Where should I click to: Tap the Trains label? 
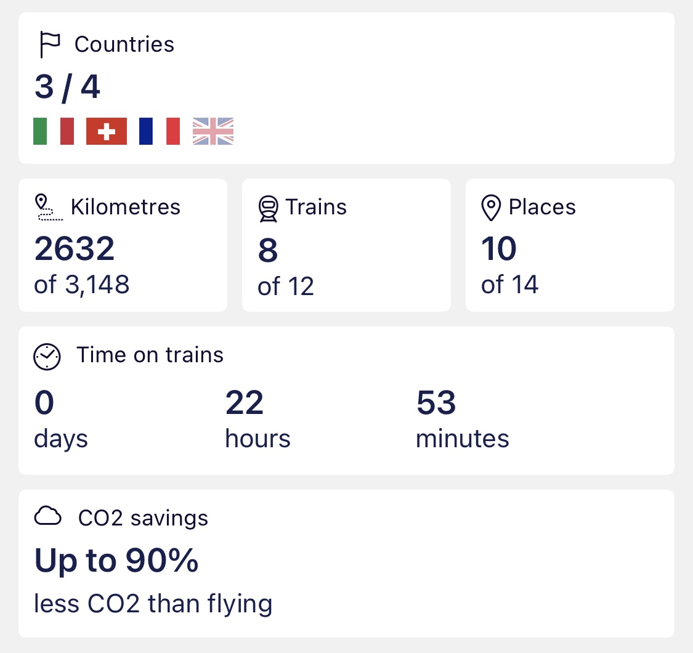[316, 207]
